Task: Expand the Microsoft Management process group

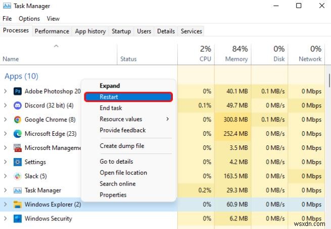Action: click(5, 148)
